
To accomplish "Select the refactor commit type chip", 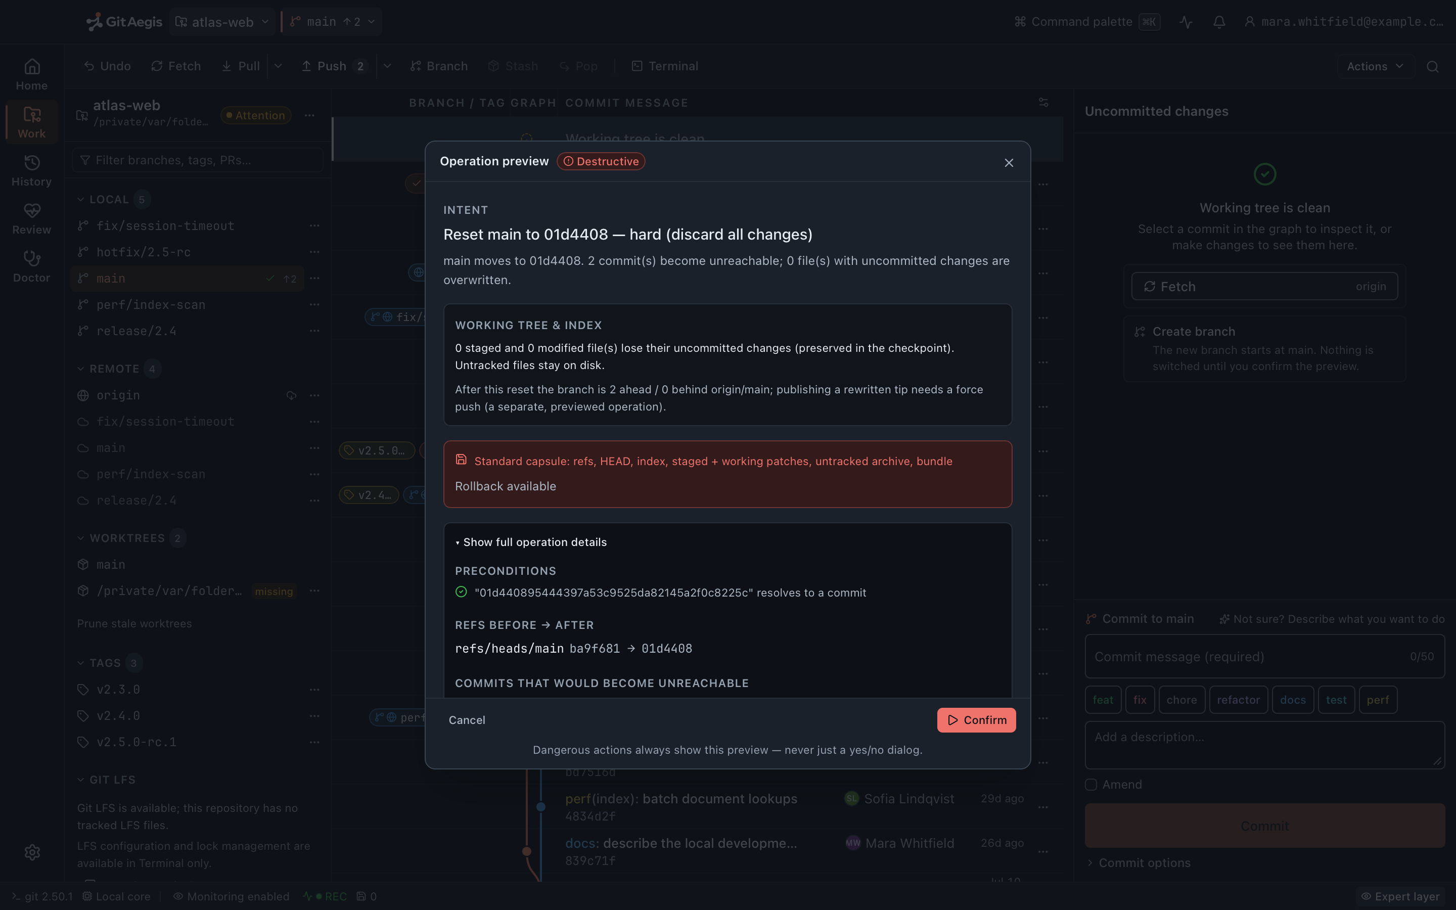I will tap(1238, 700).
